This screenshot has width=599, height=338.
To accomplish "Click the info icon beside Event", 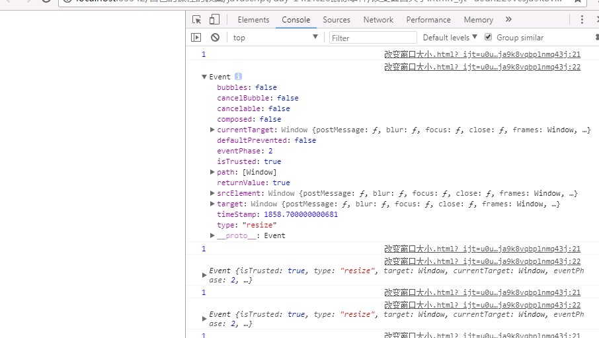I will pyautogui.click(x=238, y=77).
